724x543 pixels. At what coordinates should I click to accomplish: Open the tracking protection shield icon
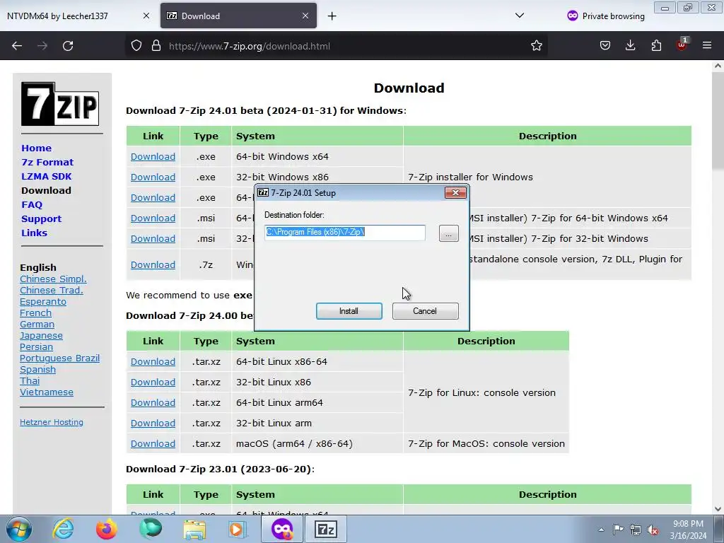[x=136, y=46]
